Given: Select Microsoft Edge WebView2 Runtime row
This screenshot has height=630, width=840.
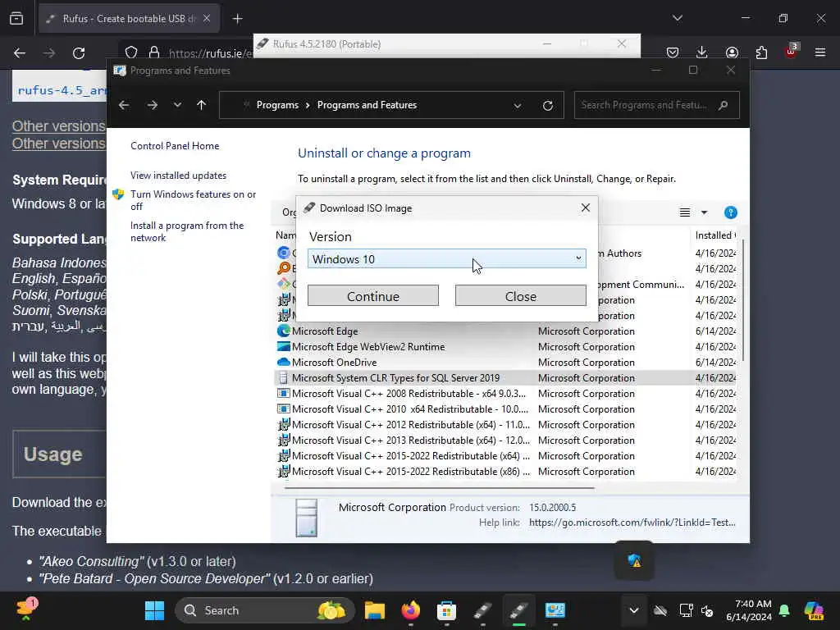Looking at the screenshot, I should (505, 347).
